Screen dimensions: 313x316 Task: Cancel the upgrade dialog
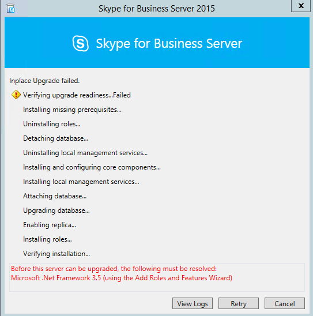[x=285, y=303]
